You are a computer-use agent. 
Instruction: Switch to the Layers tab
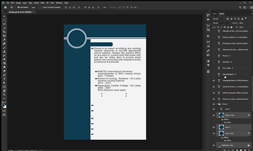tap(221, 14)
